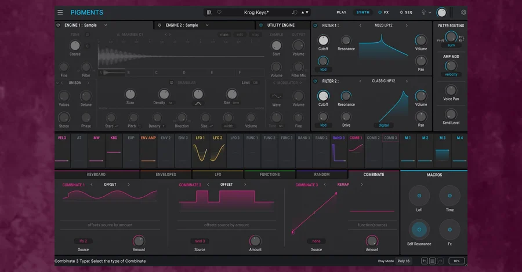Select previous Filter 2 type arrow

pyautogui.click(x=360, y=81)
